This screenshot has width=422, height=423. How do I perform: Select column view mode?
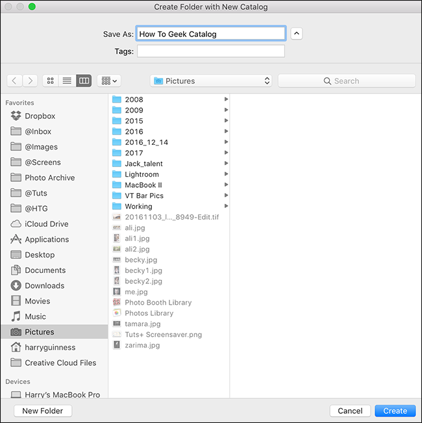point(83,81)
